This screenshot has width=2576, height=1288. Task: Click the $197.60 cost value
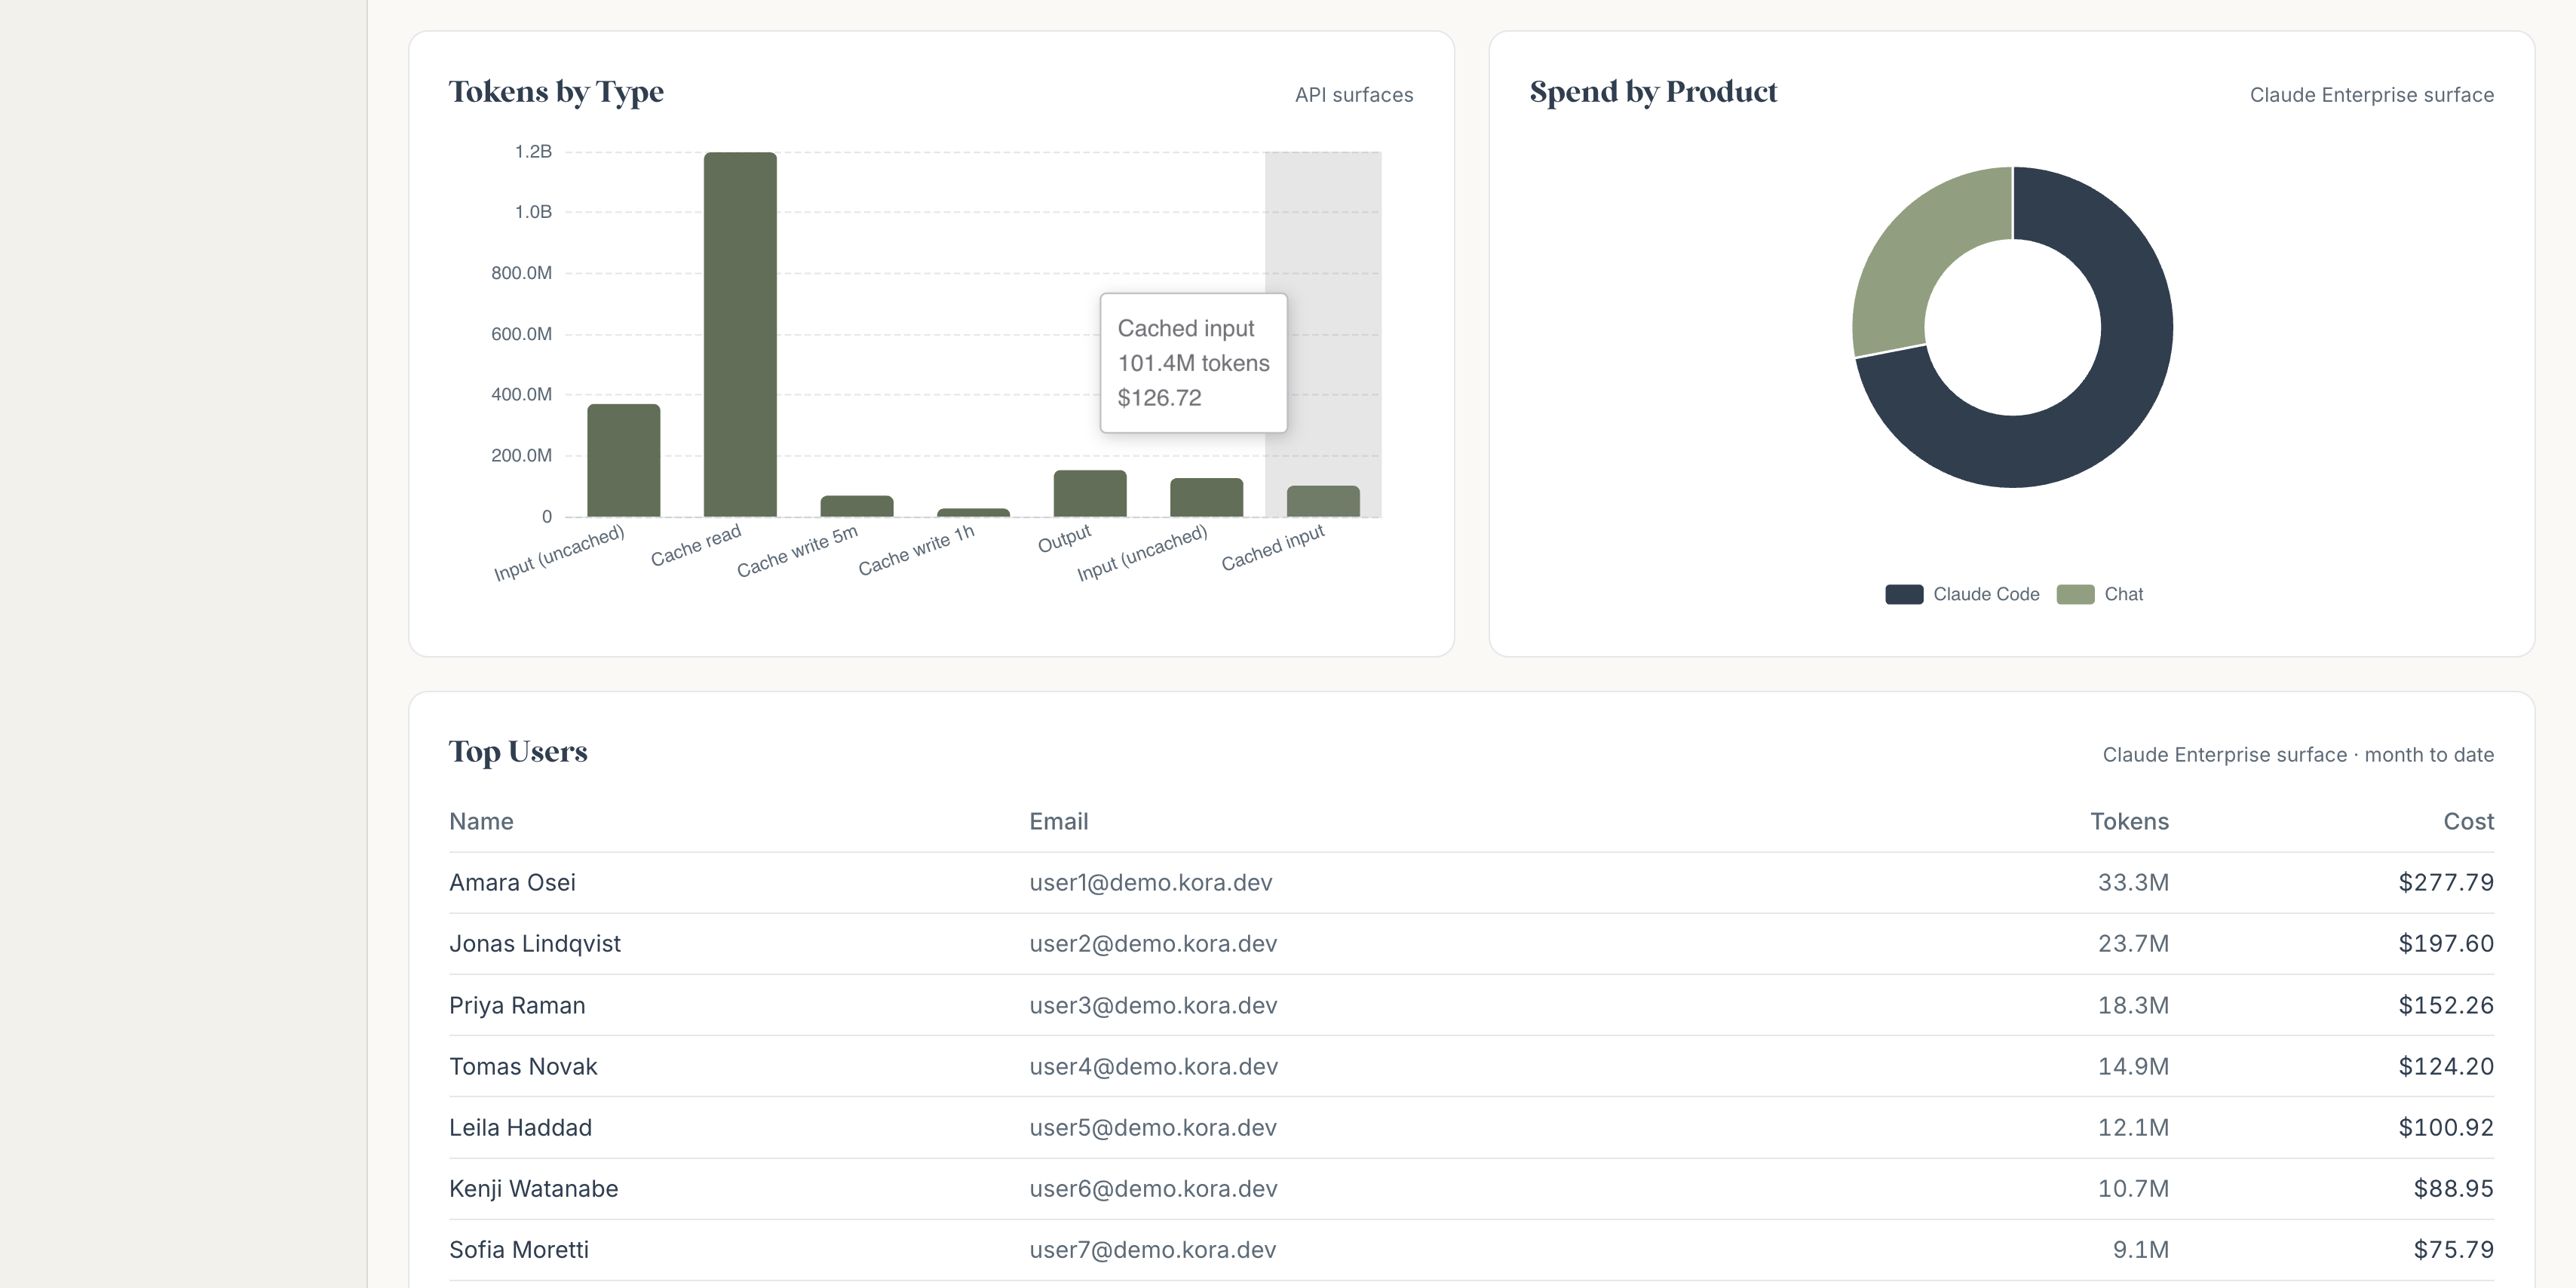(2446, 943)
